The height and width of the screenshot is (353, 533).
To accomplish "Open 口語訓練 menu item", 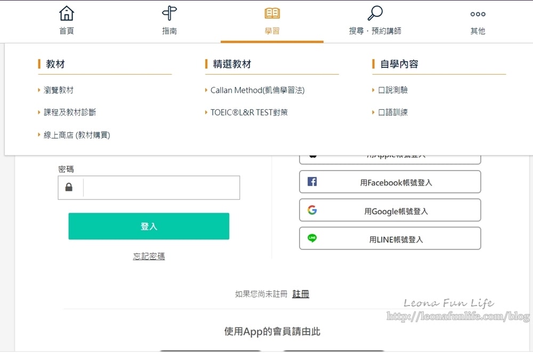I will (393, 113).
